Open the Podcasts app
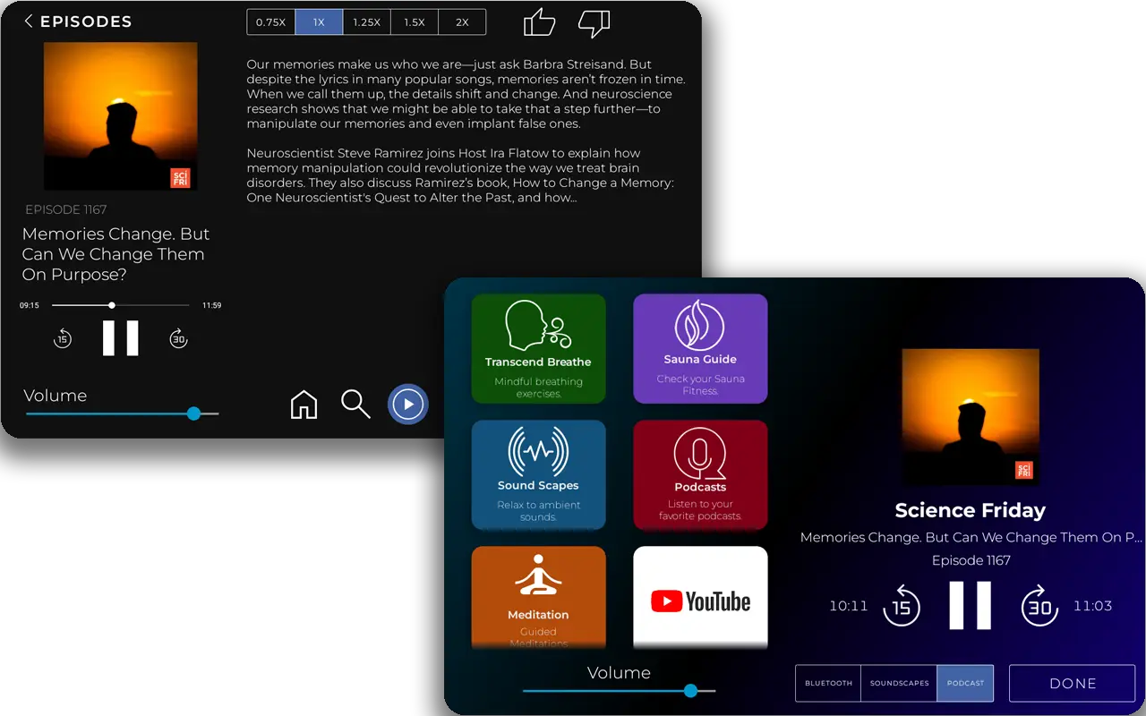1146x716 pixels. tap(700, 474)
